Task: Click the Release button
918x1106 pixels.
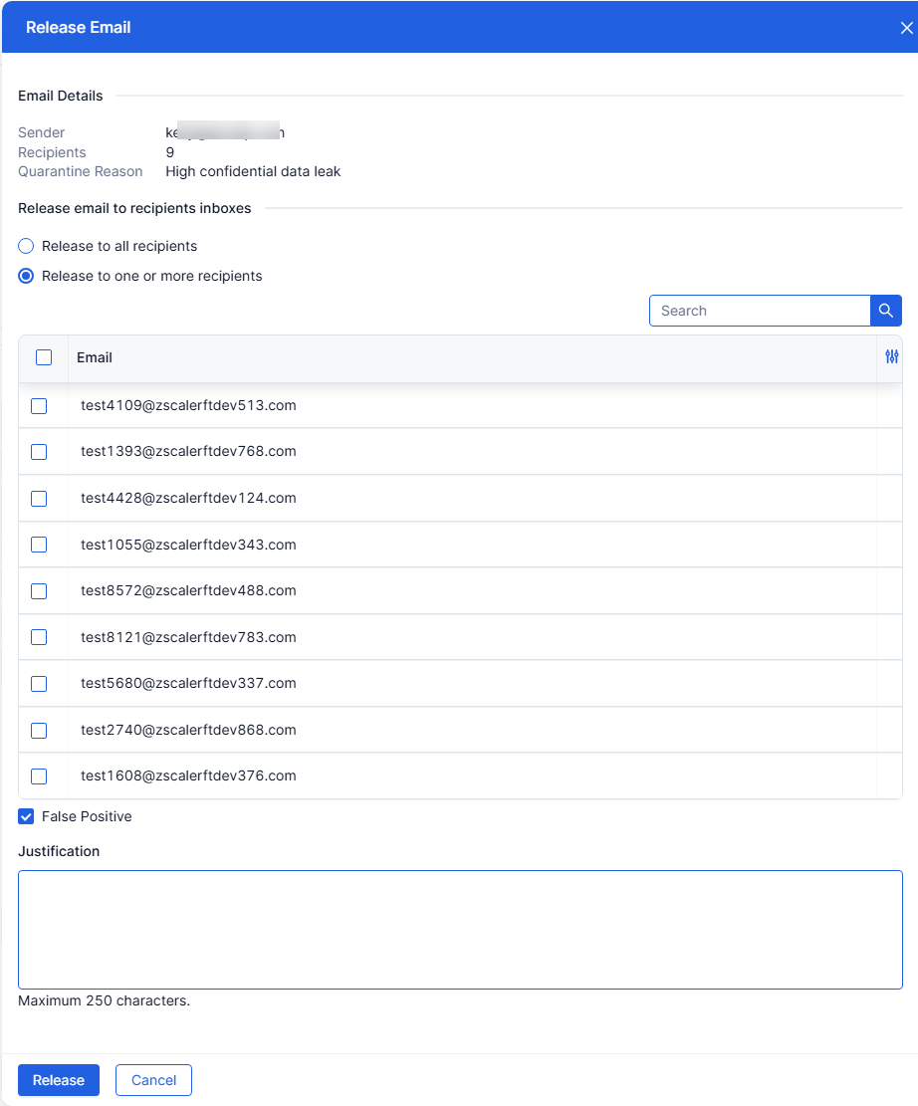Action: [x=59, y=1080]
